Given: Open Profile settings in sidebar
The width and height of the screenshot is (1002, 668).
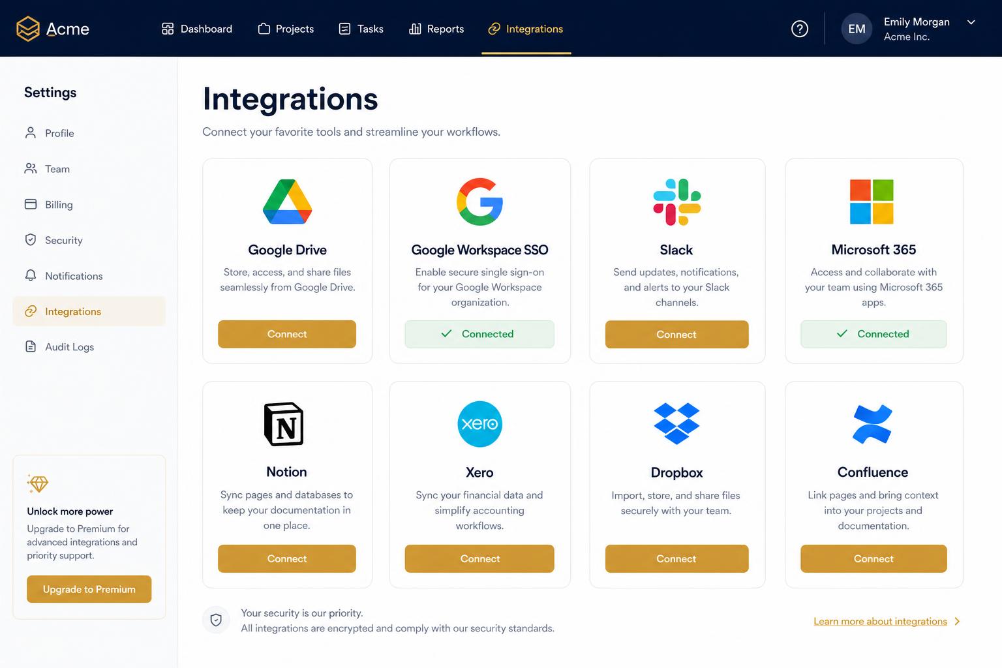Looking at the screenshot, I should pos(89,133).
